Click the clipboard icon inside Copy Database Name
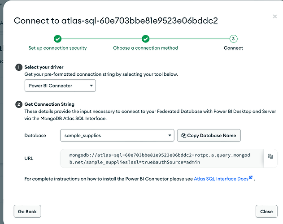283x224 pixels. pos(183,135)
